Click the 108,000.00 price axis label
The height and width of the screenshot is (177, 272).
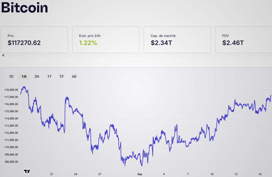pos(11,162)
